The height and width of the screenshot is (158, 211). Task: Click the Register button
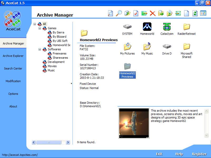[x=199, y=154]
